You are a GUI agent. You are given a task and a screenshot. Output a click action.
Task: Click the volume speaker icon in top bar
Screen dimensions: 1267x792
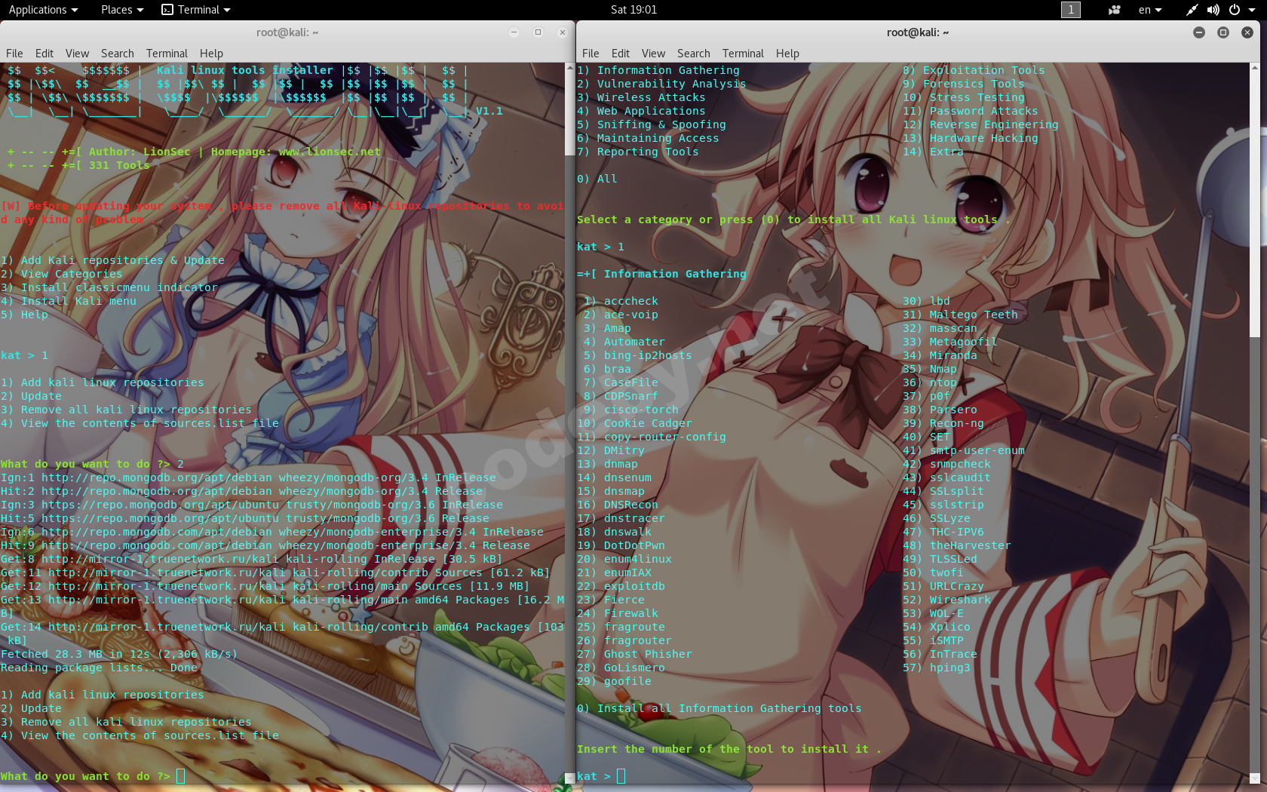click(1213, 10)
